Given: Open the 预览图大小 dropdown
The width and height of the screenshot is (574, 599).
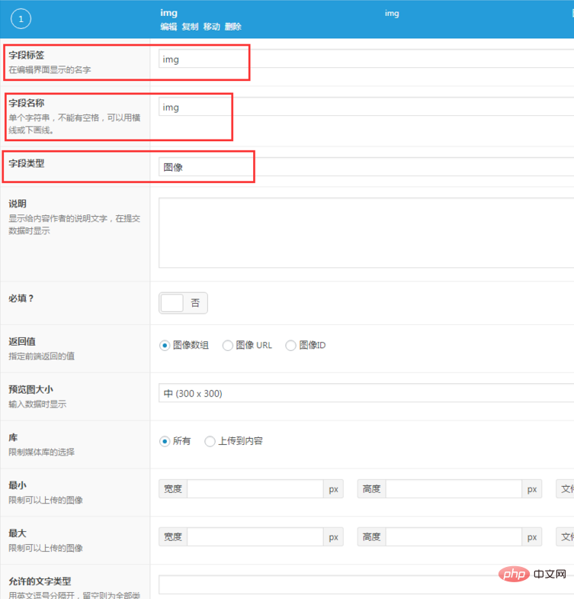Looking at the screenshot, I should 366,394.
